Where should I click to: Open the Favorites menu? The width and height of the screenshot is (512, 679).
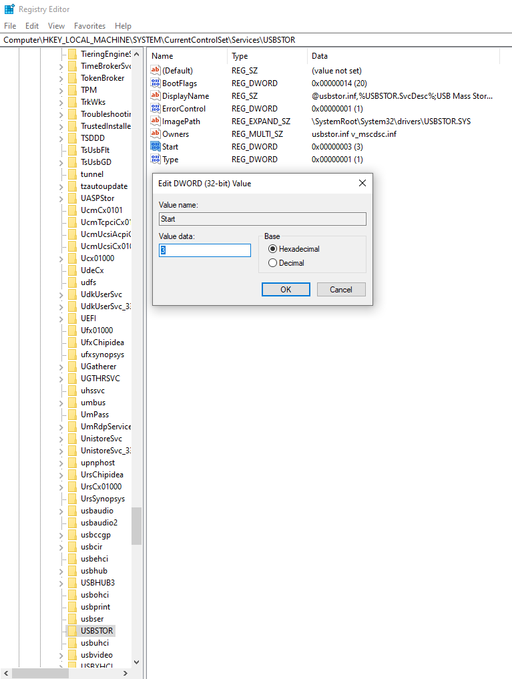click(x=89, y=26)
